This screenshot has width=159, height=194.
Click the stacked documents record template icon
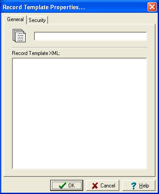click(x=19, y=36)
